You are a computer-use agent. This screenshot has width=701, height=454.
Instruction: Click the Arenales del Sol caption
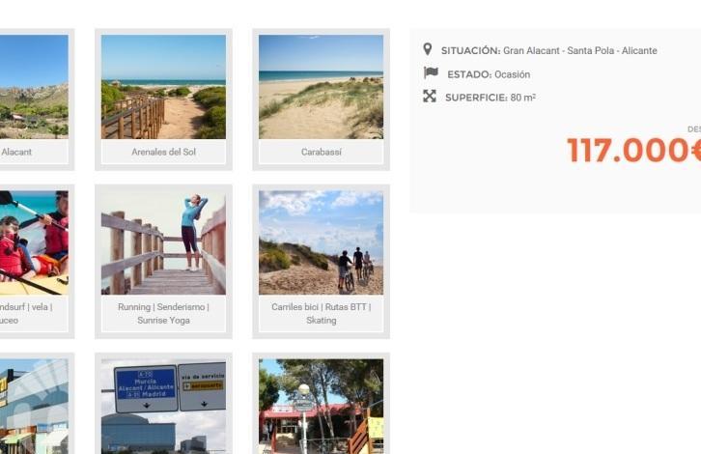163,152
